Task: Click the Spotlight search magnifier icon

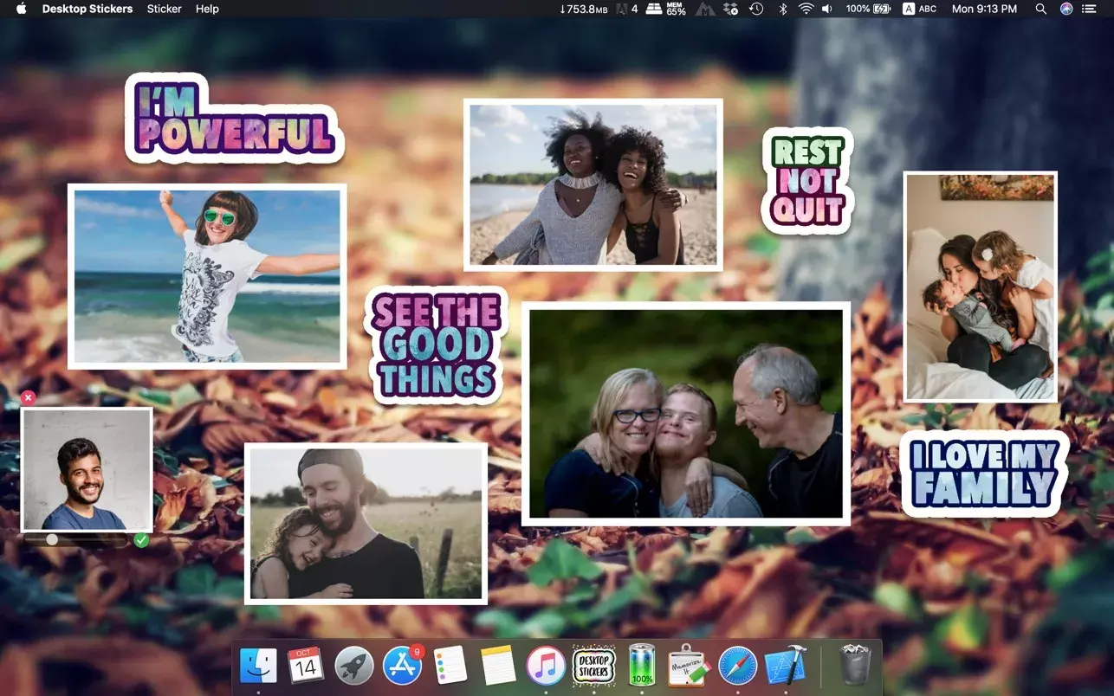Action: point(1040,9)
